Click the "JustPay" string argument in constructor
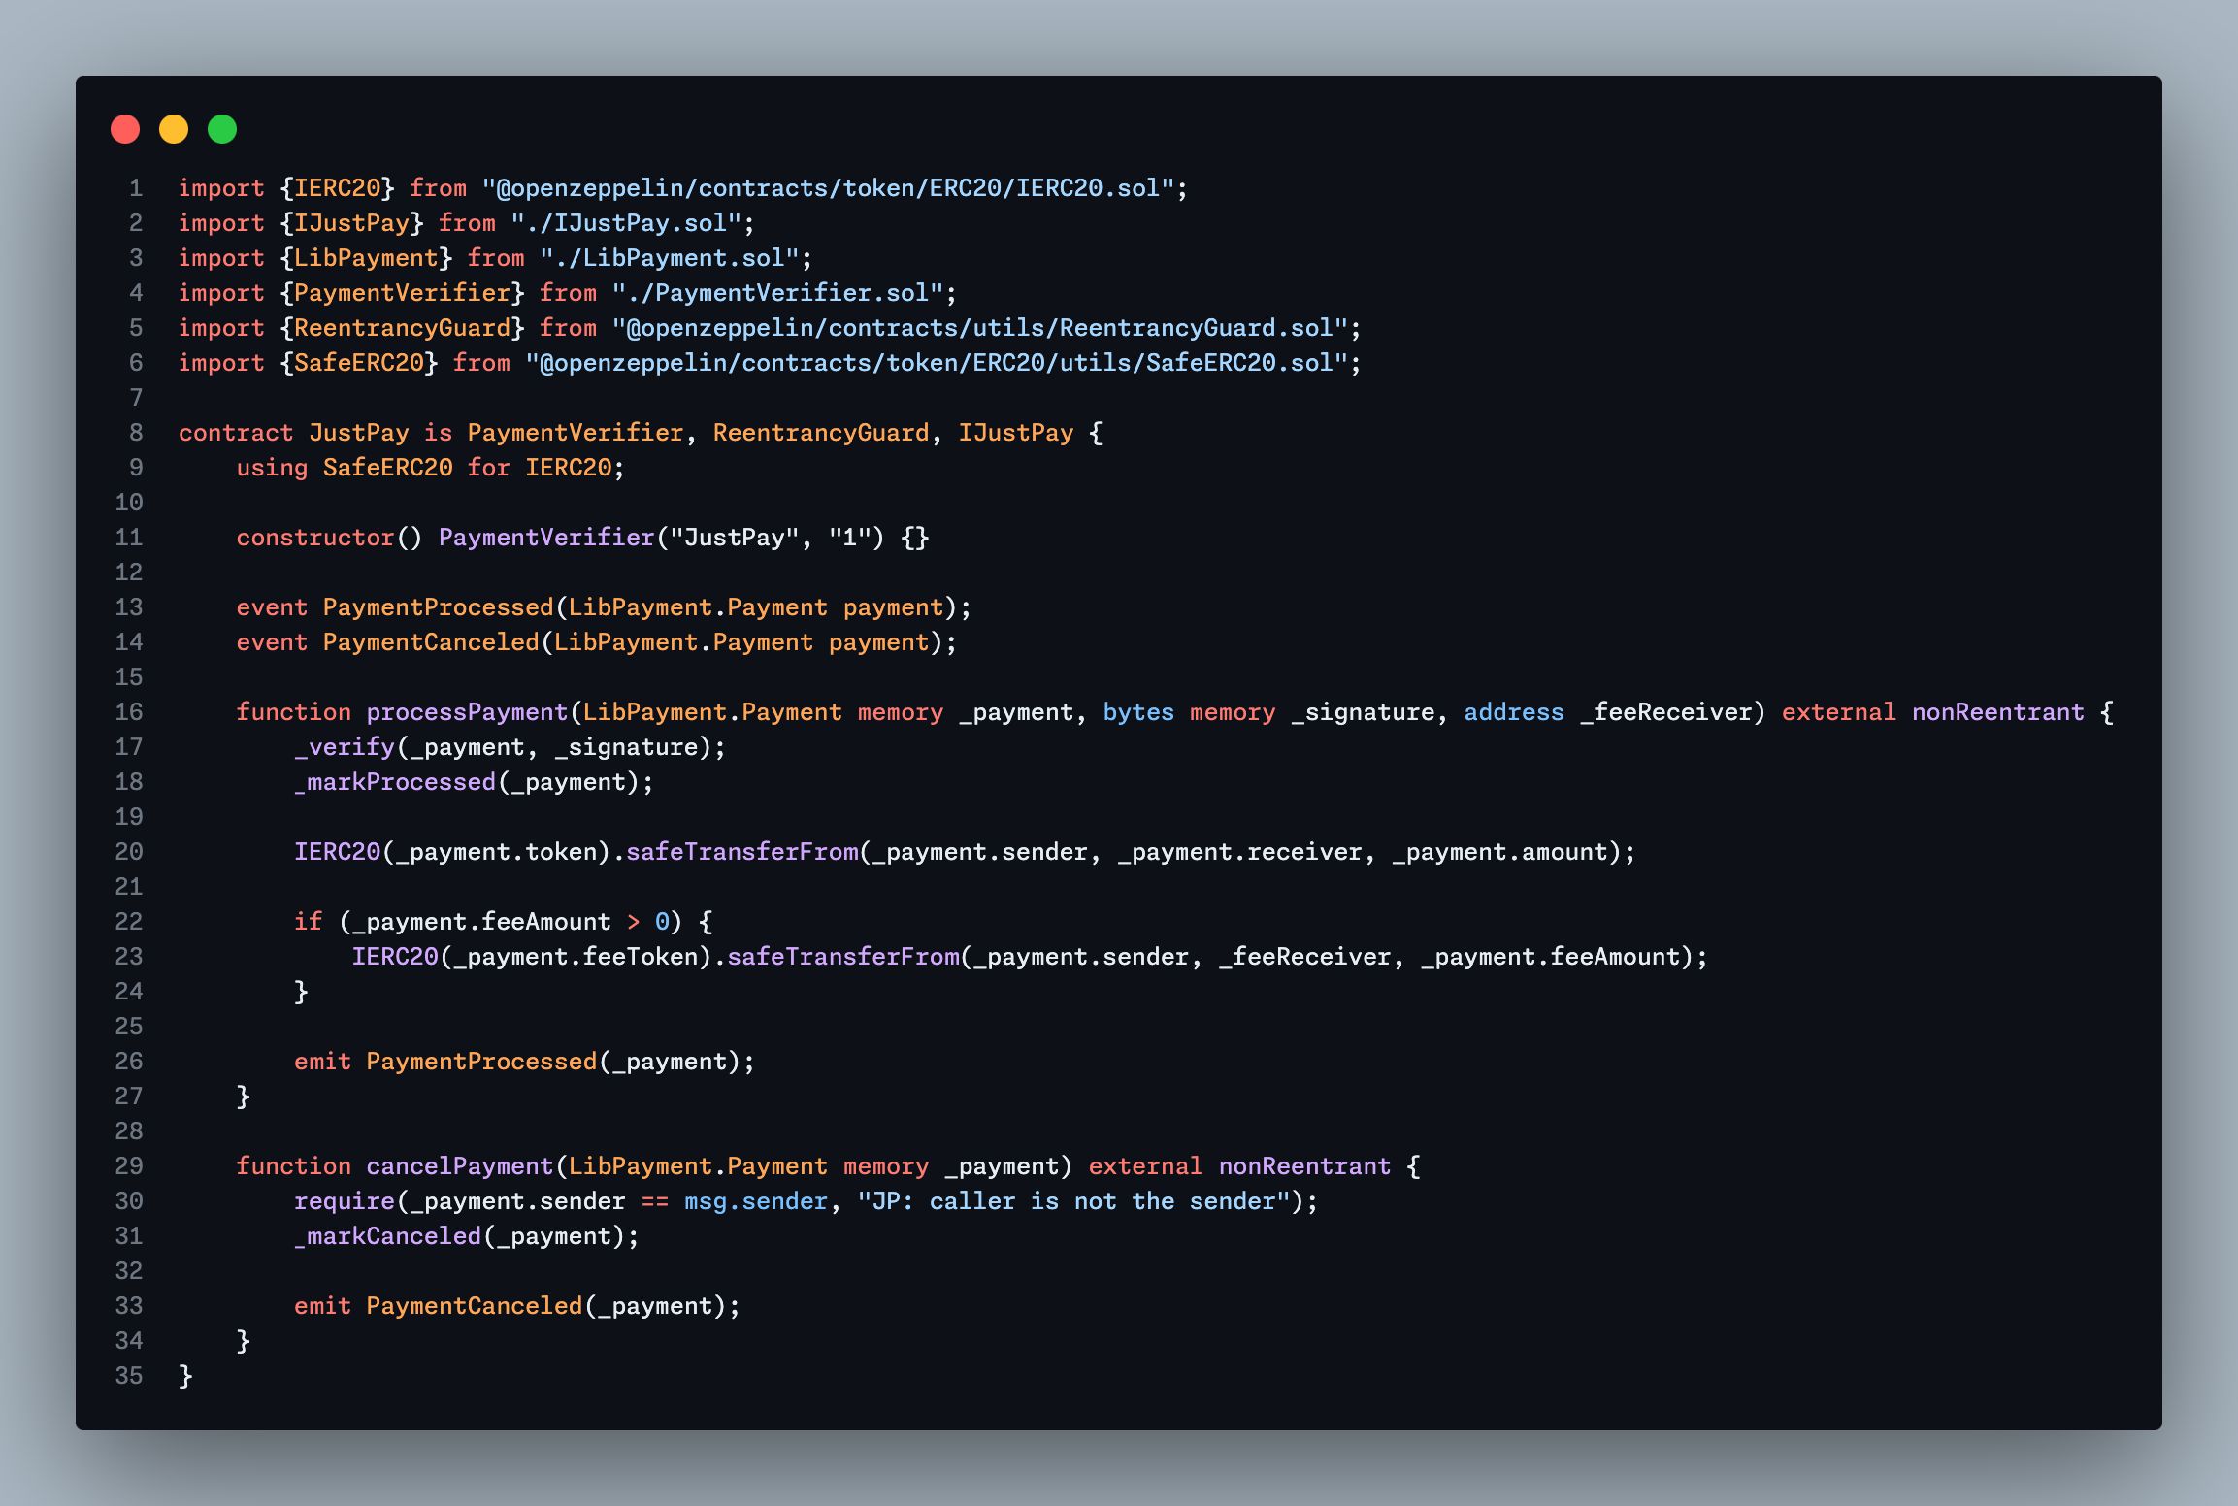The height and width of the screenshot is (1506, 2238). (x=735, y=538)
